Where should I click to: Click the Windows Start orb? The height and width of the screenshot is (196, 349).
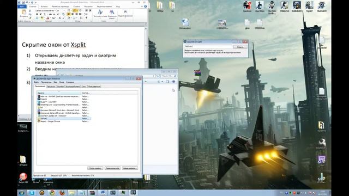22,192
